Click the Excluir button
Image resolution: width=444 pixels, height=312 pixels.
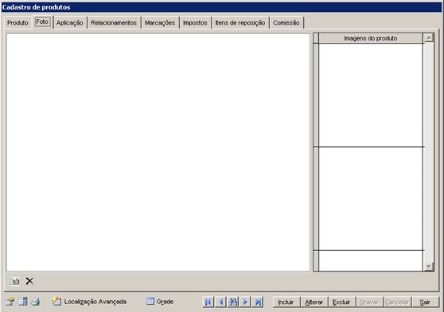(x=341, y=302)
